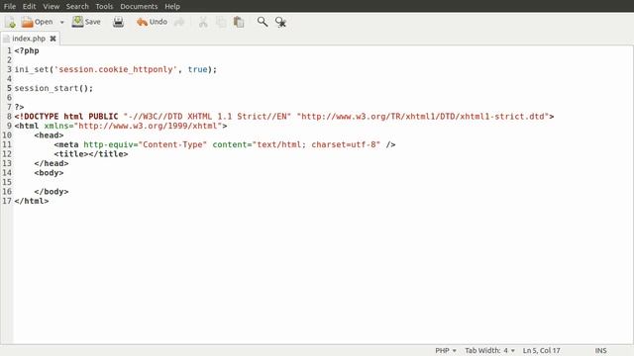Select the index.php document tab
Screen dimensions: 634x356
(29, 39)
